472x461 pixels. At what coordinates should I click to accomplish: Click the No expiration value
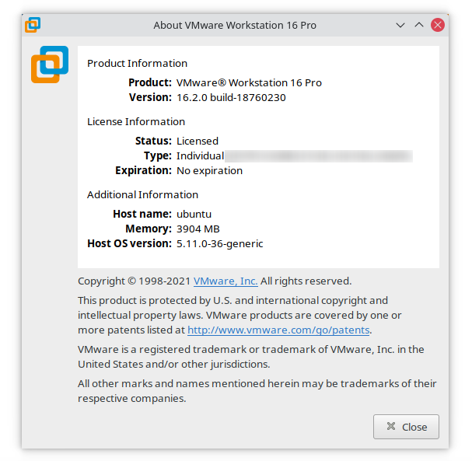[x=209, y=170]
